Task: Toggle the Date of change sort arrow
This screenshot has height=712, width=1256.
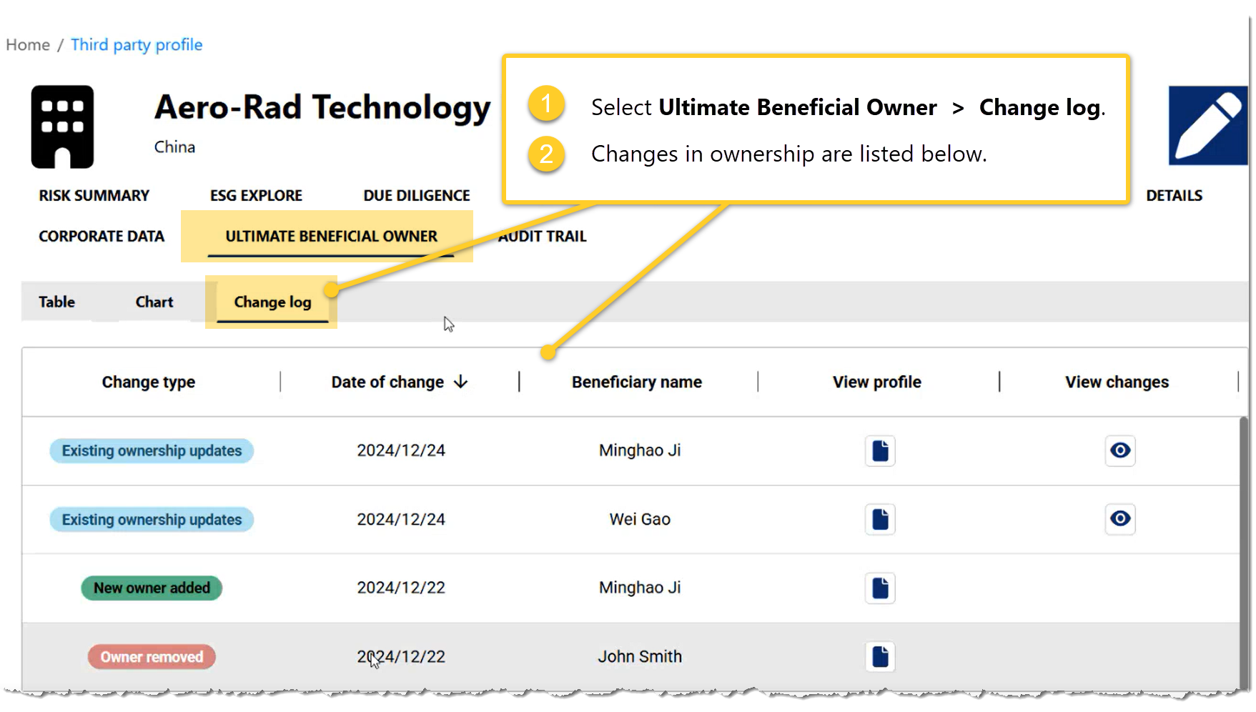Action: 460,382
